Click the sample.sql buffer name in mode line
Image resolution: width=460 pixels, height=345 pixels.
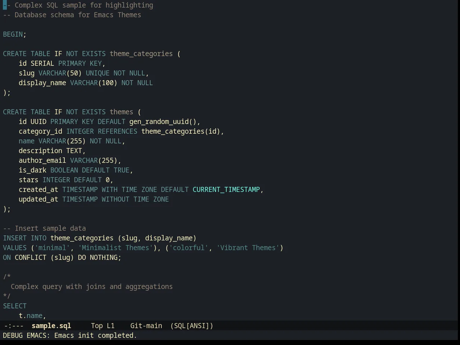[x=51, y=326]
